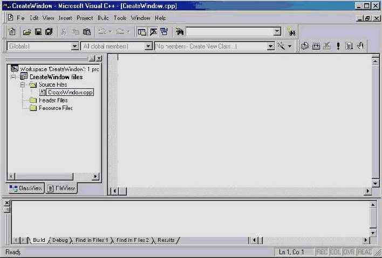Click the Find in Files binoculars icon
382x258 pixels.
pos(179,32)
